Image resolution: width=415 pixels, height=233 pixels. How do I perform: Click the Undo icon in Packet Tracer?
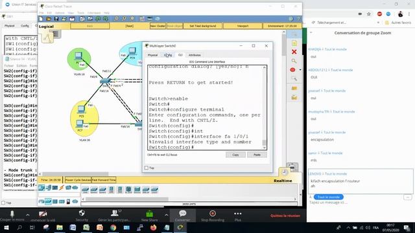(98, 19)
